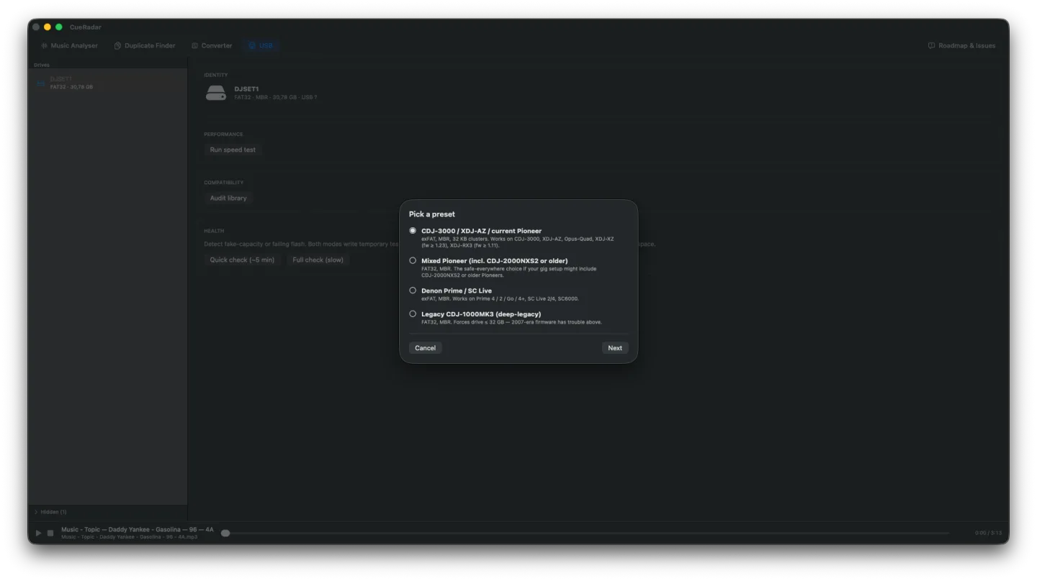Open the Music Analyser tab

69,45
